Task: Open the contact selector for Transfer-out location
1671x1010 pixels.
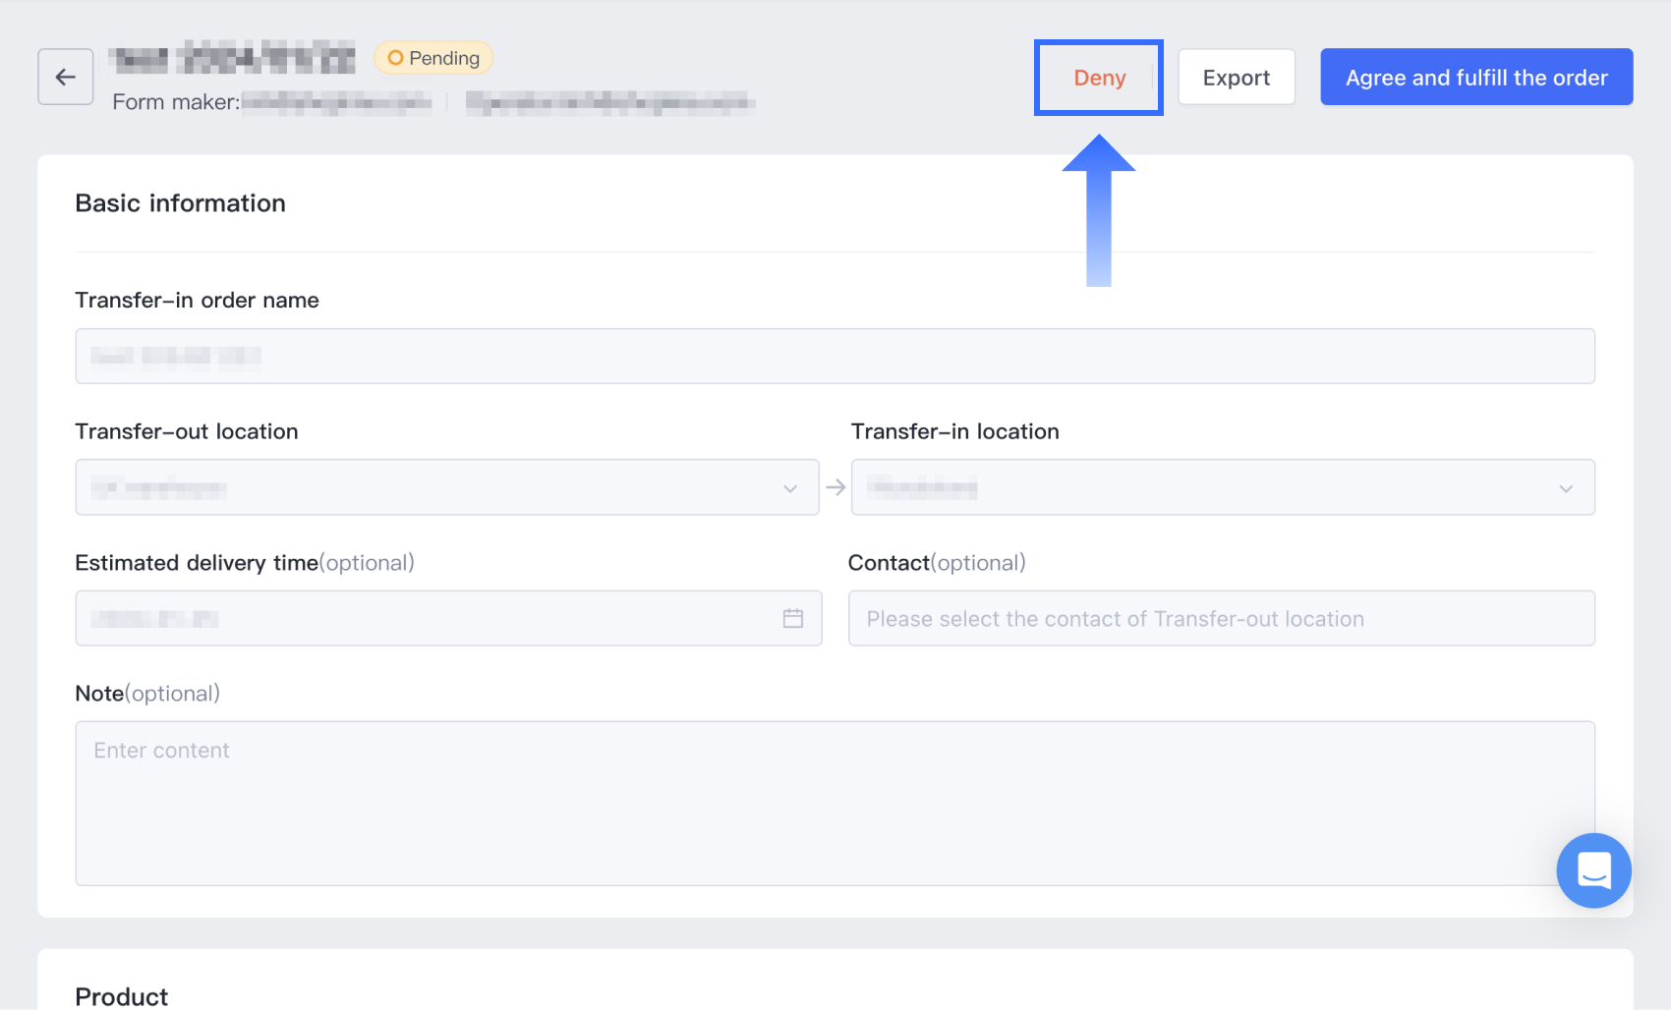Action: click(x=1221, y=618)
